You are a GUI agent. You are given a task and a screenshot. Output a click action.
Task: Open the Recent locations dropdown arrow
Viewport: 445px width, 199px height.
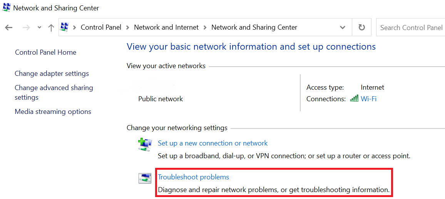(x=39, y=28)
